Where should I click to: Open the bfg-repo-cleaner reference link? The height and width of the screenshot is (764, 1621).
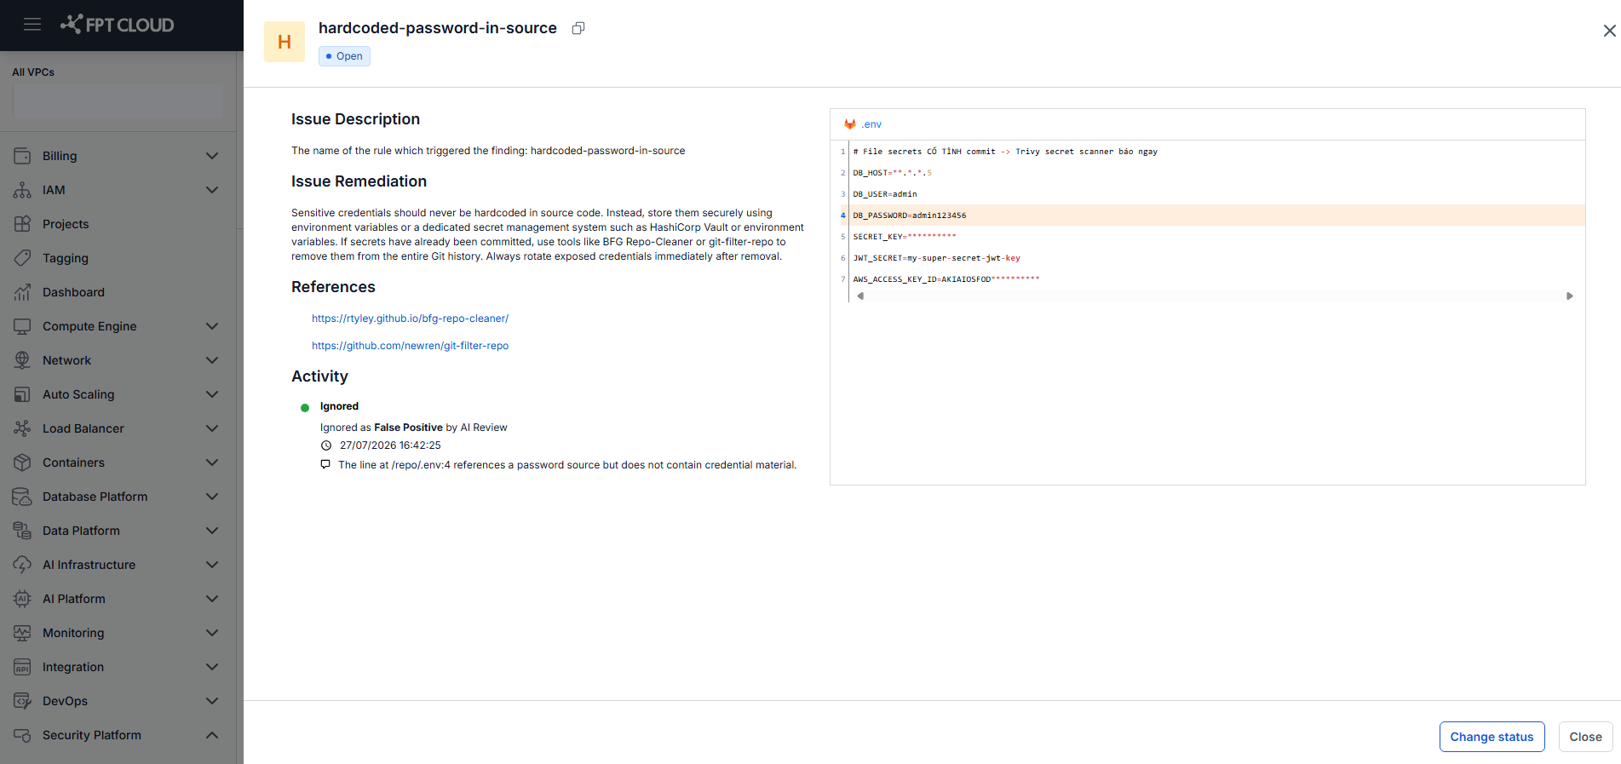click(410, 319)
